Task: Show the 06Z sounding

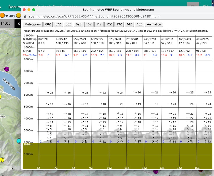Action: [x=48, y=24]
